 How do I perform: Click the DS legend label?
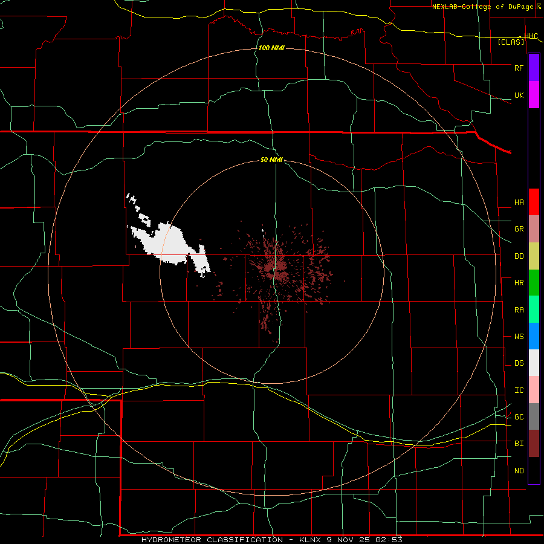click(519, 363)
